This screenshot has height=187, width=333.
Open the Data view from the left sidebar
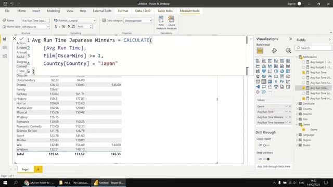point(5,47)
